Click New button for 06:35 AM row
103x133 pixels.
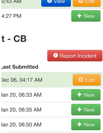click(x=86, y=110)
